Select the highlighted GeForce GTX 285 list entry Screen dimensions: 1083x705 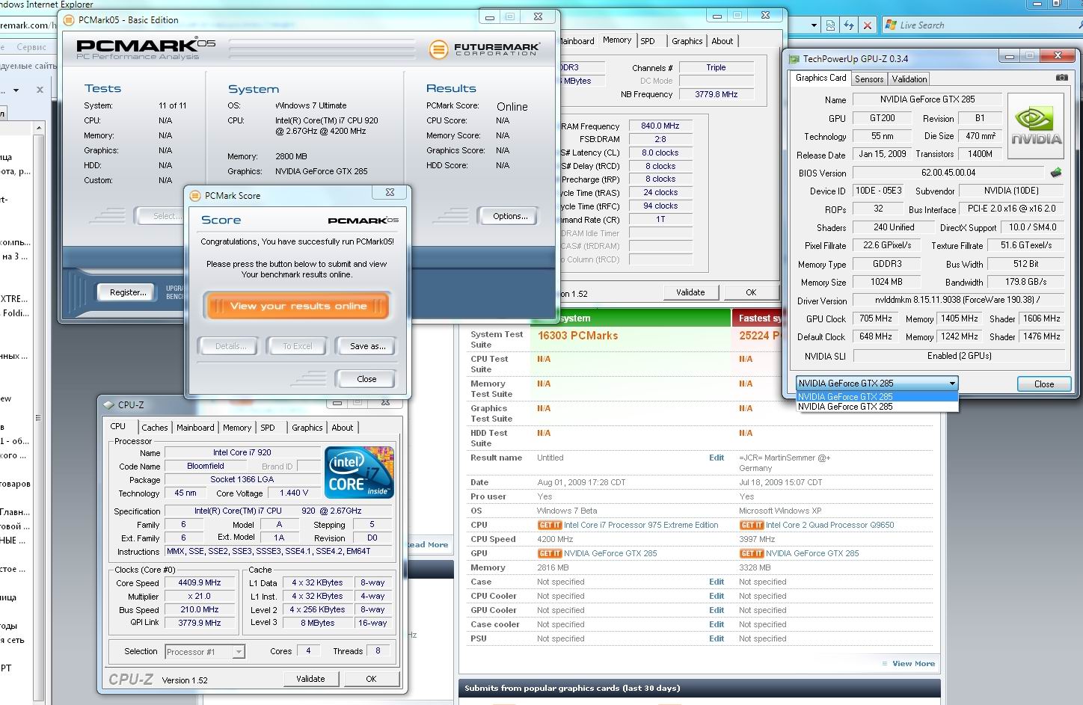tap(877, 397)
